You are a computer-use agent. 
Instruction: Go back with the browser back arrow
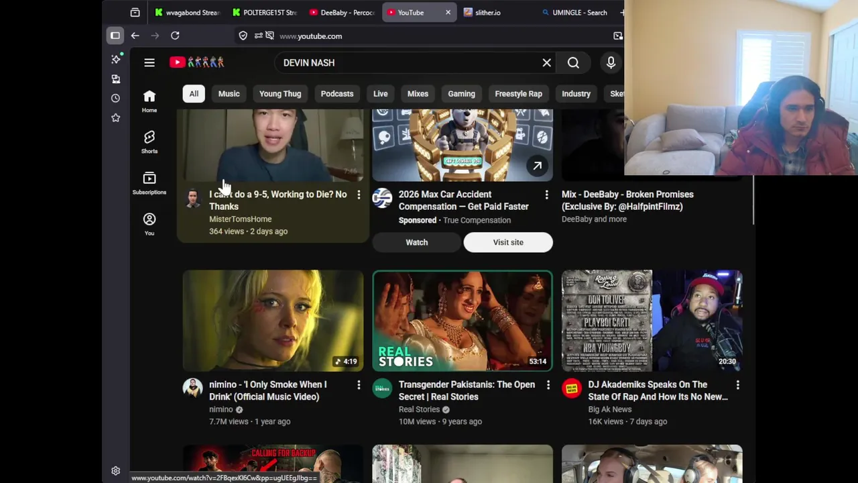135,36
